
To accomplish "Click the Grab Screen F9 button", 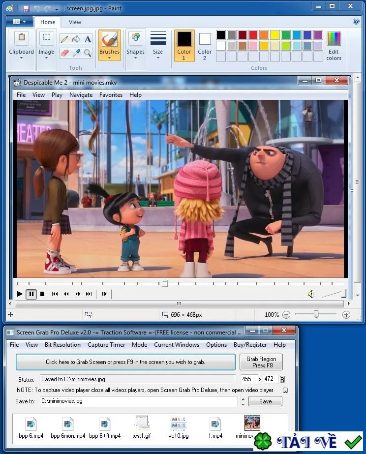I will click(x=125, y=362).
